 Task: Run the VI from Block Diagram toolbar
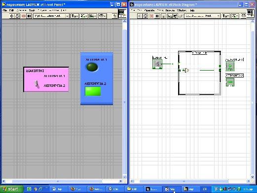click(x=140, y=16)
